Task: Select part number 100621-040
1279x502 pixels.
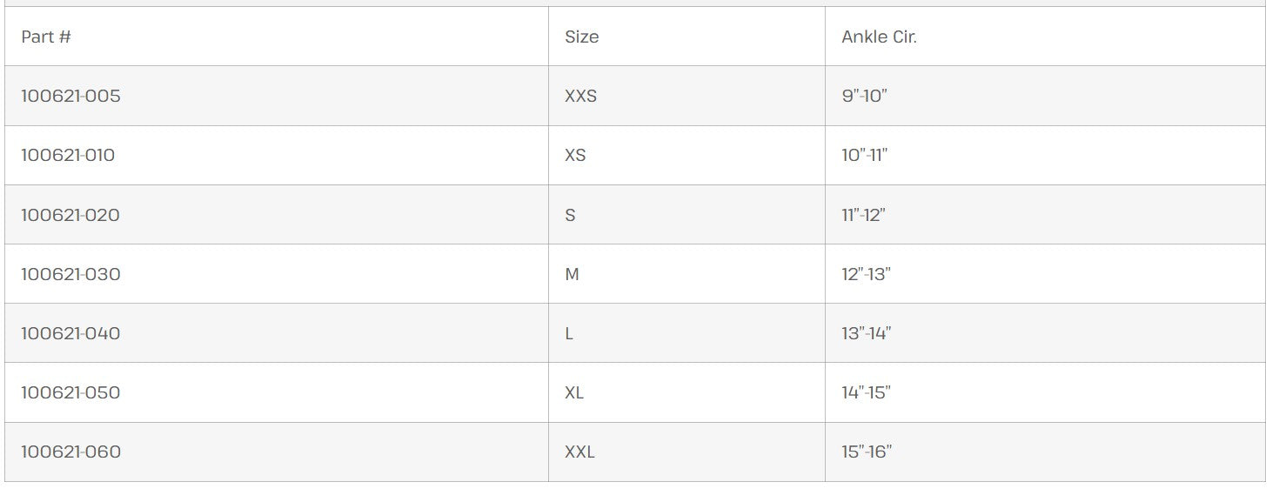Action: point(70,333)
